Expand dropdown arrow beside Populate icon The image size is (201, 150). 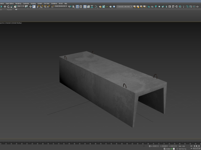coord(18,10)
